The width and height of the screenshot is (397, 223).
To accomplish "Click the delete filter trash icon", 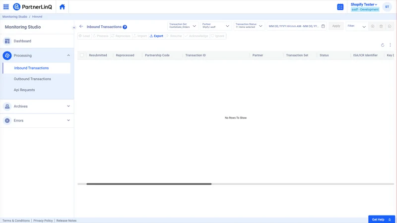I will [381, 26].
